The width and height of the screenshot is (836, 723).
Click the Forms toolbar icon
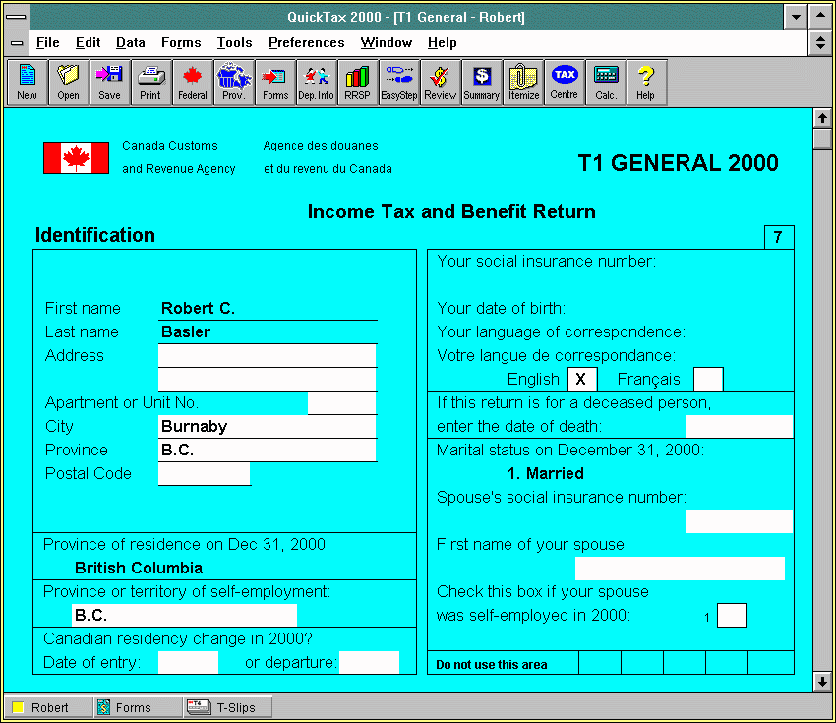coord(275,83)
